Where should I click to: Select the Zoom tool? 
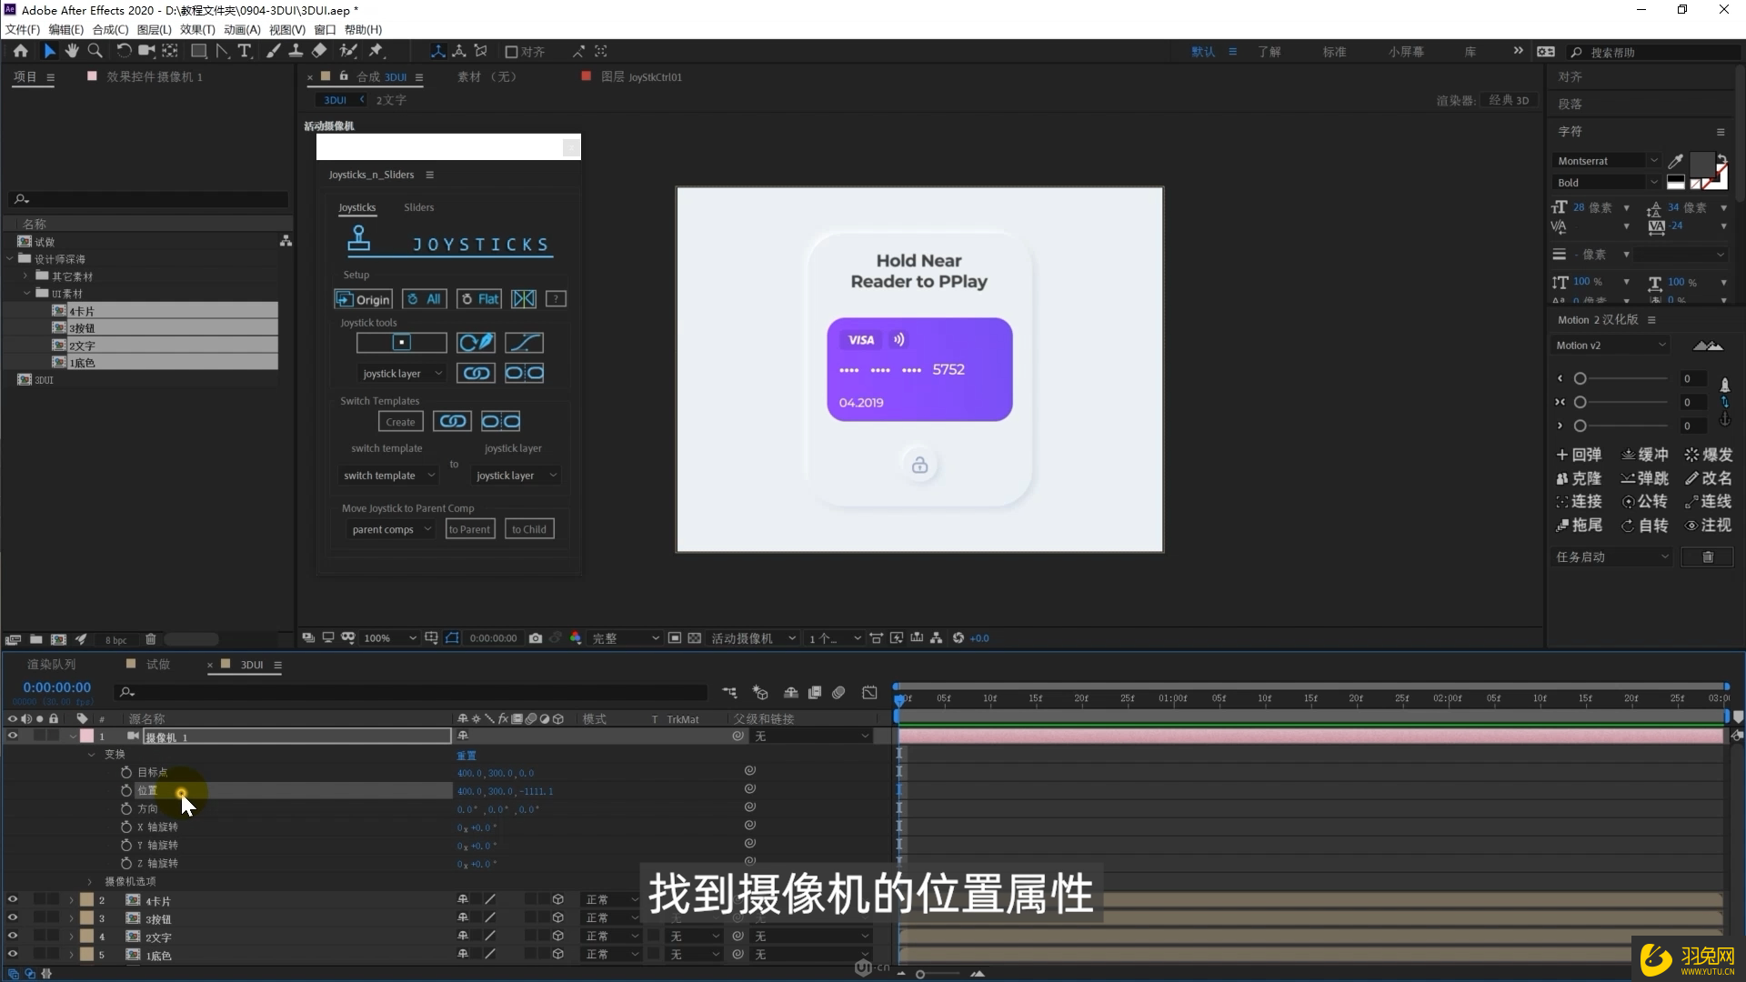click(95, 52)
